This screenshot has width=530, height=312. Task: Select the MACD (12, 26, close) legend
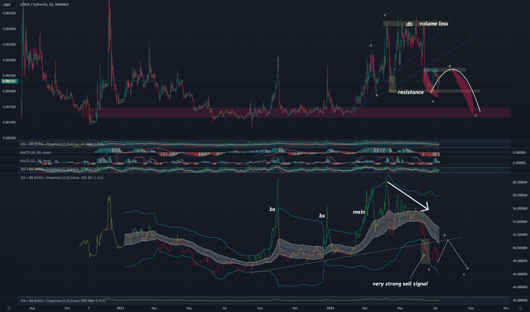pyautogui.click(x=35, y=161)
